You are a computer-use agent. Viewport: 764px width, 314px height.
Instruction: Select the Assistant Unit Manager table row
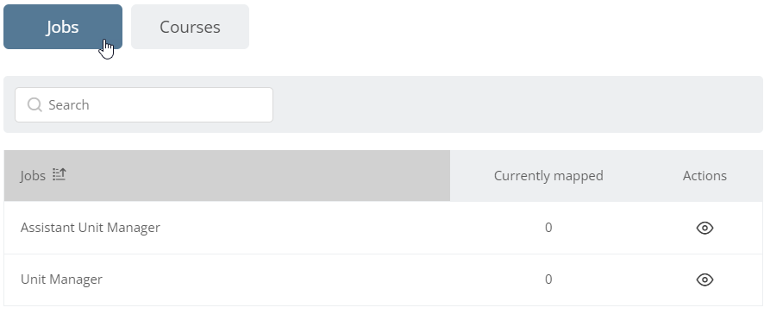pyautogui.click(x=383, y=228)
